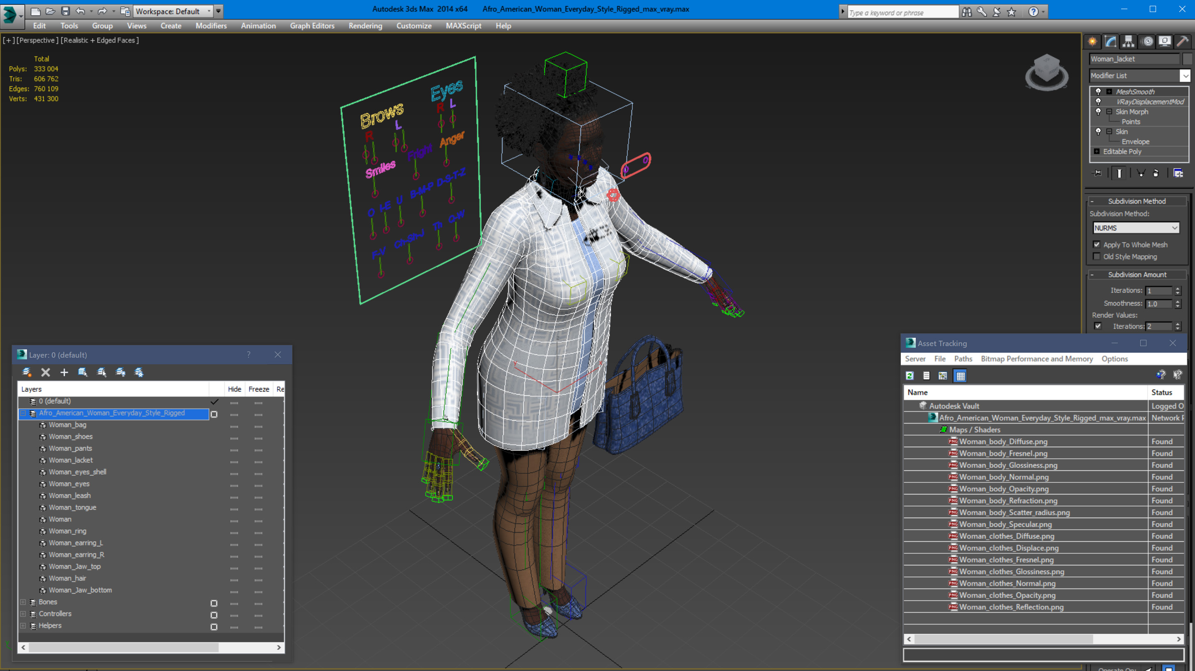Toggle VRayDisplacementMod lightbulb
Image resolution: width=1195 pixels, height=671 pixels.
1098,102
